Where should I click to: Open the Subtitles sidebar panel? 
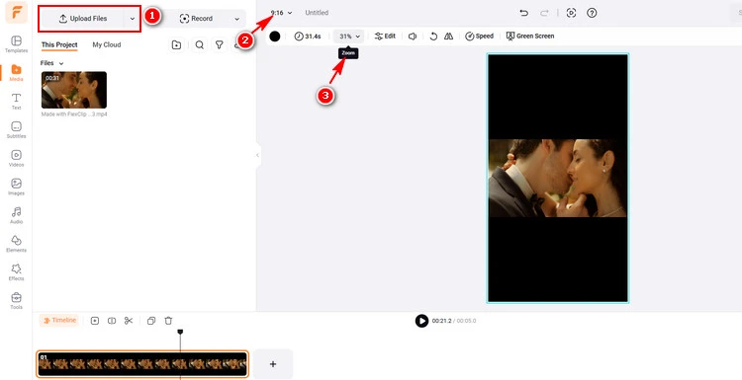[16, 130]
